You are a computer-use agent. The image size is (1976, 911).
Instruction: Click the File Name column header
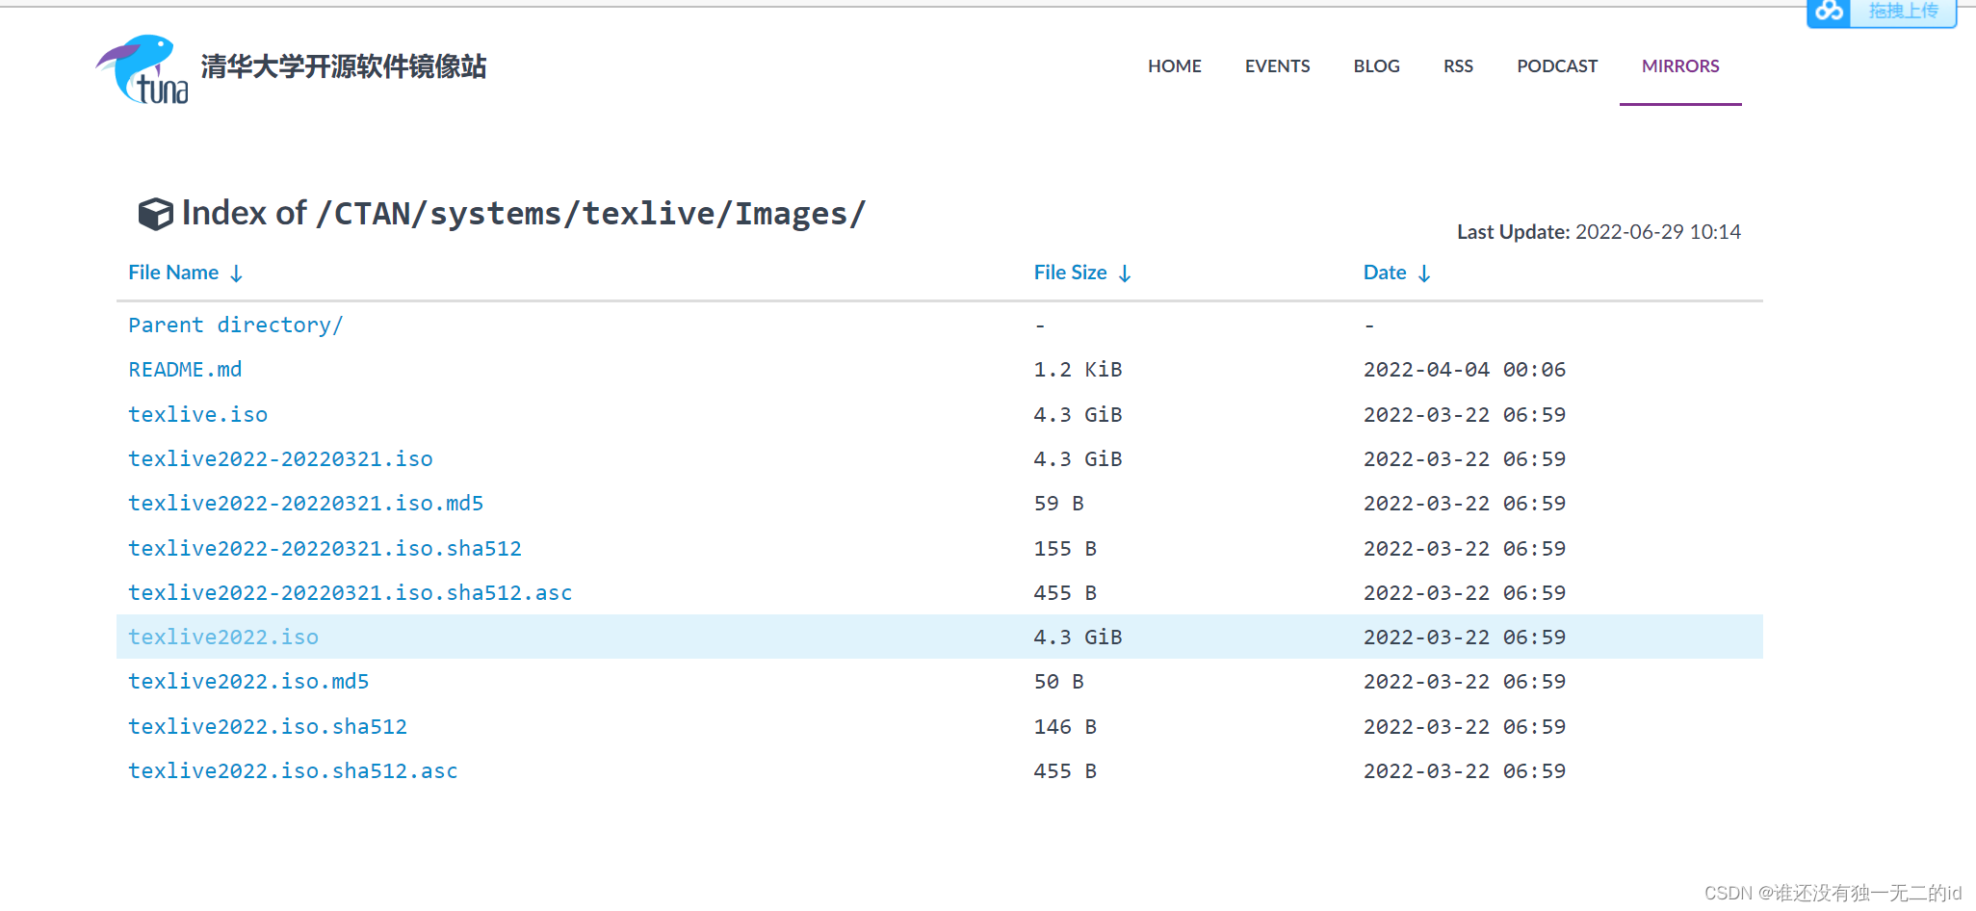(x=173, y=273)
